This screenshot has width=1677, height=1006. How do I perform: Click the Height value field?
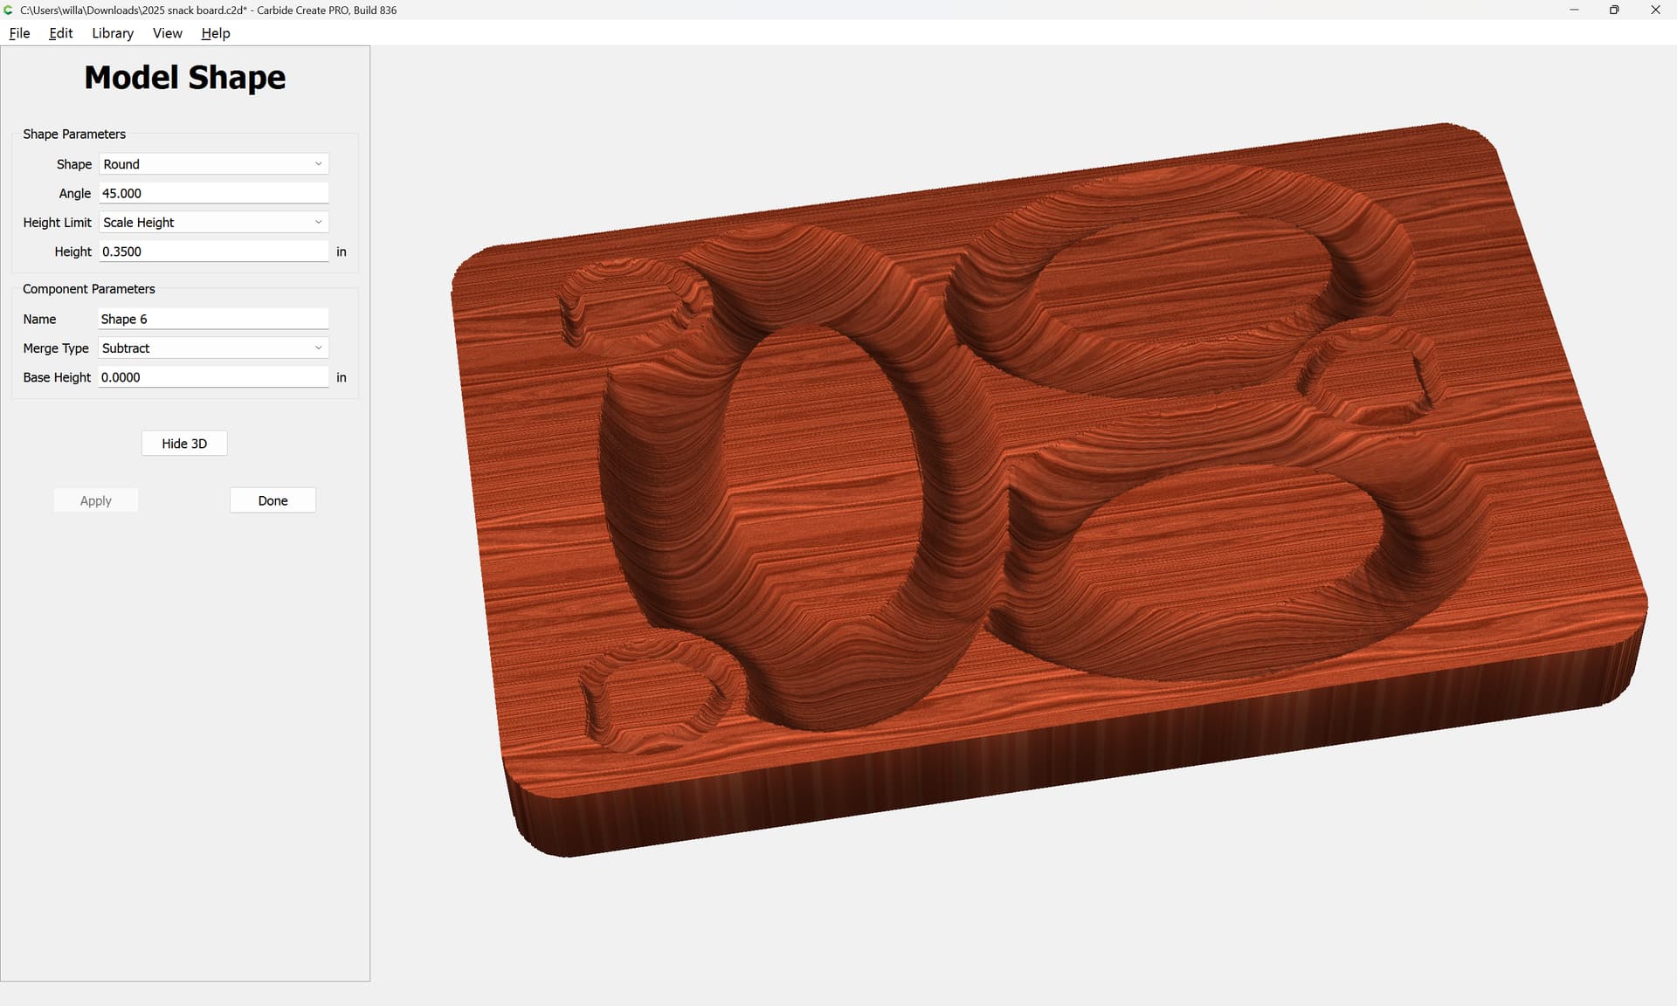pyautogui.click(x=213, y=251)
